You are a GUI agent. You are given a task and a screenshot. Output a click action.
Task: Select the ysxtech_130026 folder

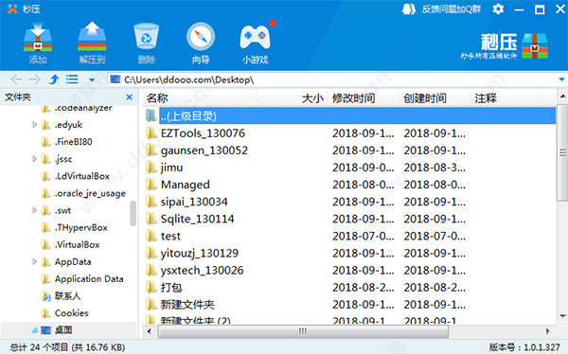click(x=203, y=271)
